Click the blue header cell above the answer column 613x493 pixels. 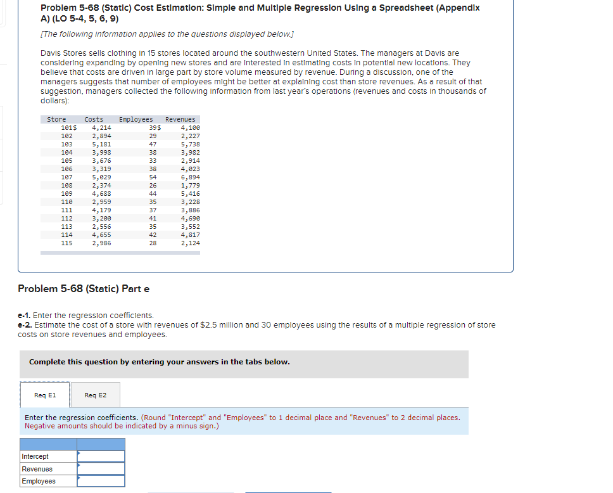coord(100,444)
